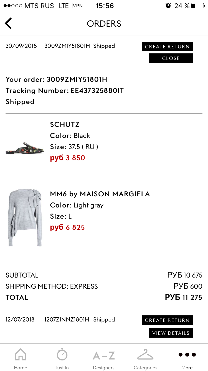Open the Categories hanger icon
The height and width of the screenshot is (371, 208).
(x=145, y=355)
